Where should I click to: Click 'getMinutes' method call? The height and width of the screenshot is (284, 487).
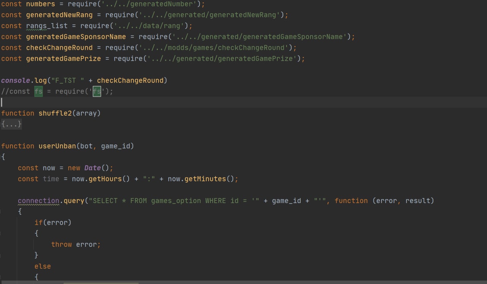tap(205, 179)
